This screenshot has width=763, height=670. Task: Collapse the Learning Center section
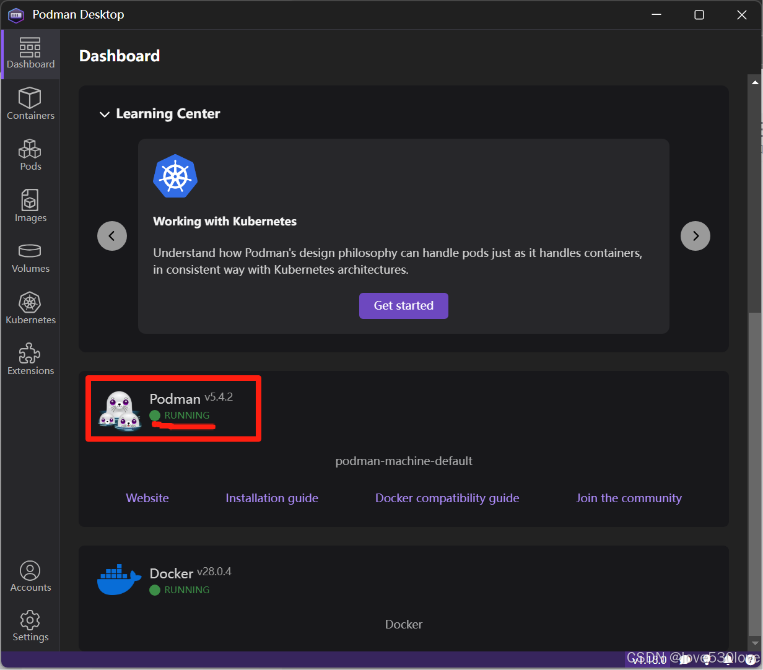click(x=105, y=115)
